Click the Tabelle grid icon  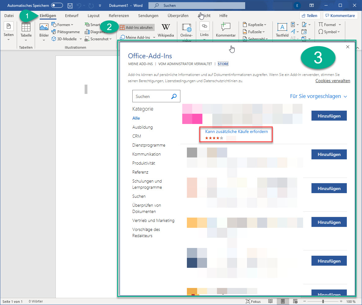coord(26,28)
